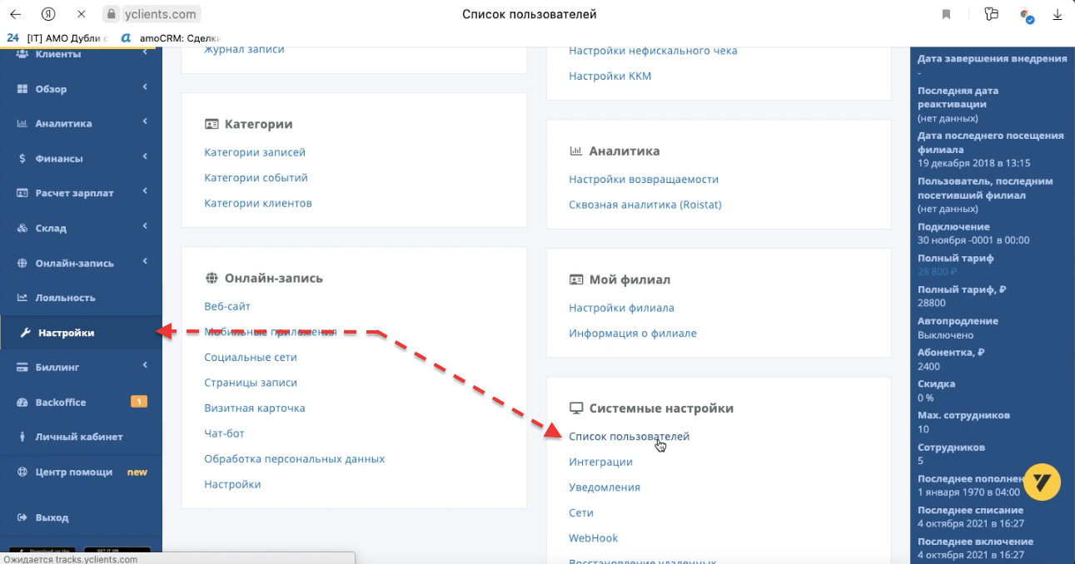Open the Личный кабинет menu item
The height and width of the screenshot is (564, 1075).
(x=81, y=437)
